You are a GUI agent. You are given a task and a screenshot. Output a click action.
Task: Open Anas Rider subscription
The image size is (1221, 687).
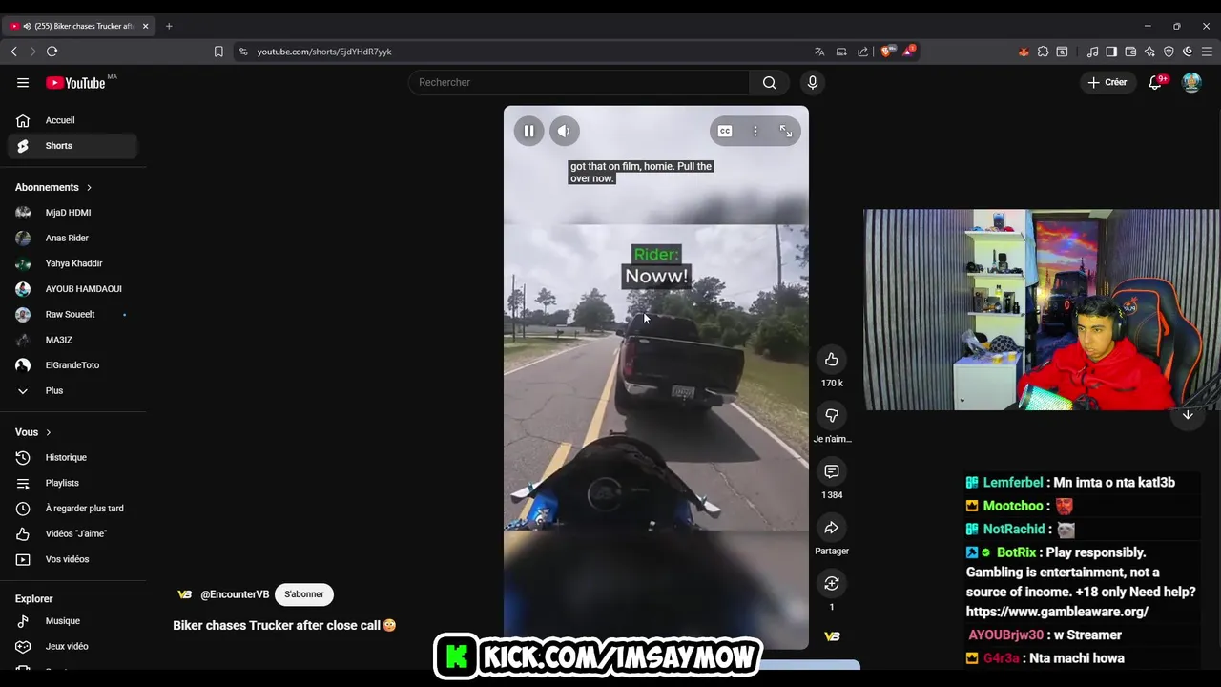72,238
